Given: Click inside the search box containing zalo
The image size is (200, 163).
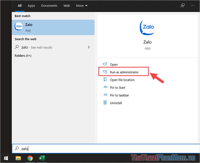Looking at the screenshot, I should 106,149.
